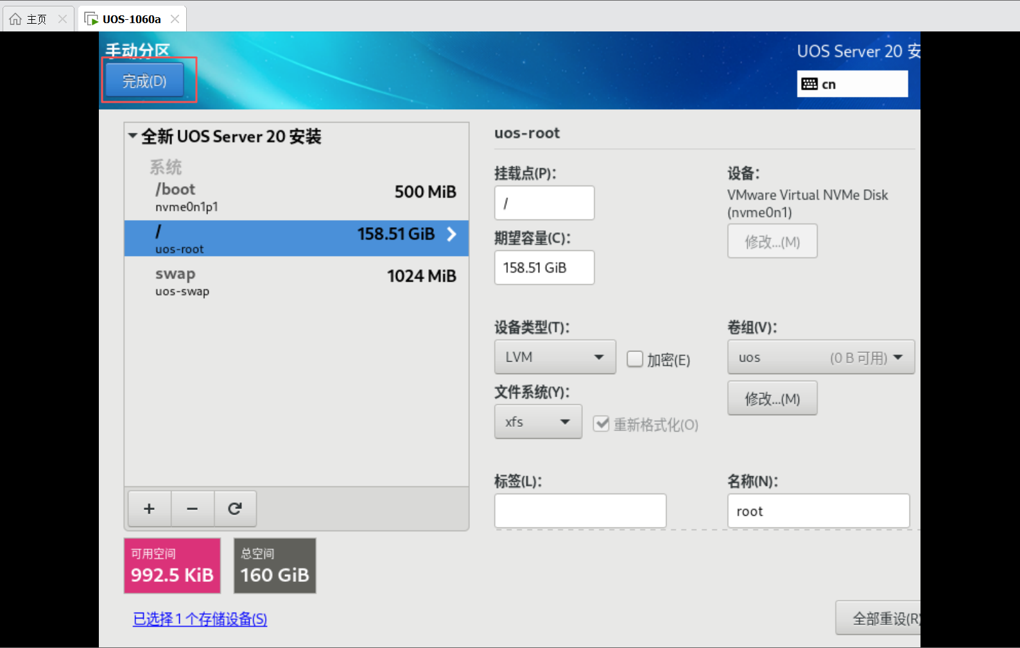Open the 设备类型 LVM dropdown

[555, 357]
